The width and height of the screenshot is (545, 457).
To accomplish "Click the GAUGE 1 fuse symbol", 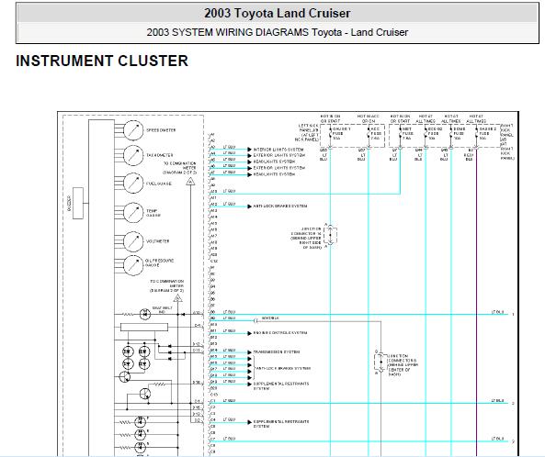I will pyautogui.click(x=330, y=134).
